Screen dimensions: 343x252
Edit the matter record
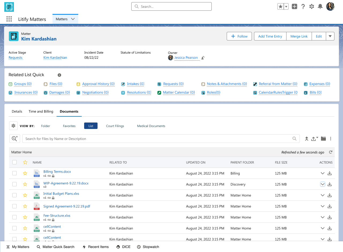pyautogui.click(x=319, y=36)
